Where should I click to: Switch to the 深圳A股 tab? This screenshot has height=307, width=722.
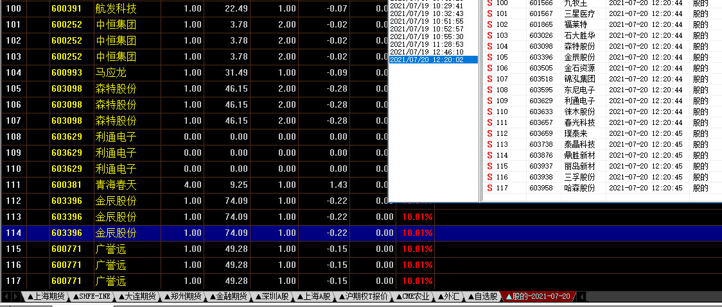click(272, 297)
